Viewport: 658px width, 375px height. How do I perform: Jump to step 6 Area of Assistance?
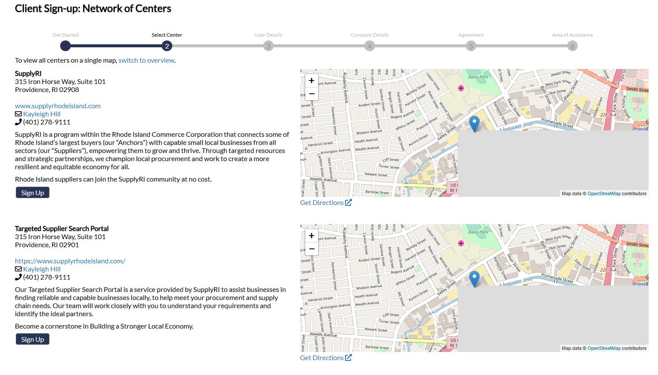point(572,46)
